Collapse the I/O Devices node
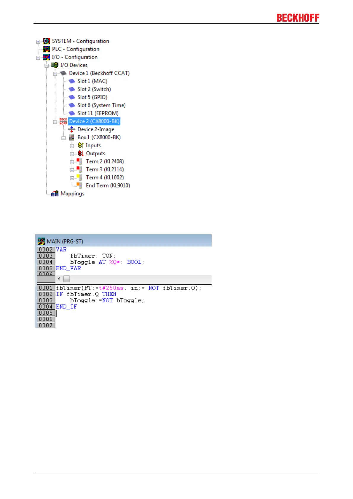 coord(47,65)
